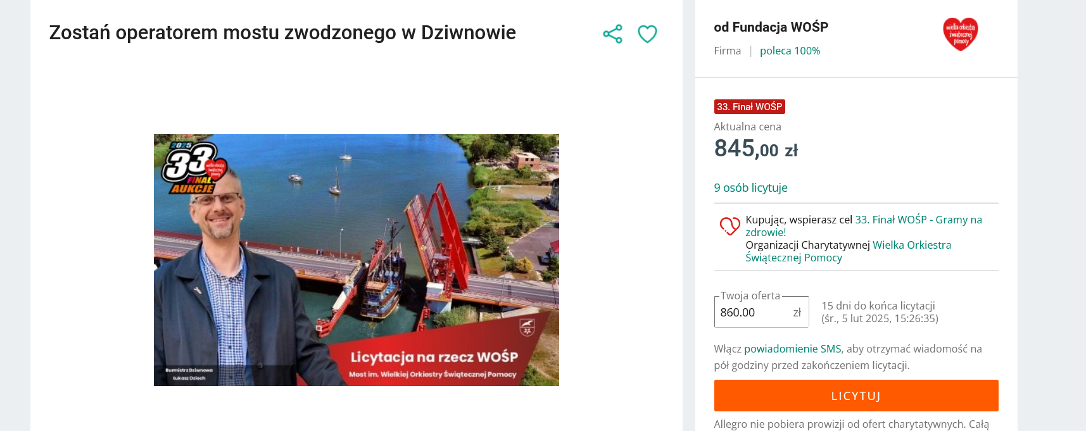Add auction to favorites with heart icon

[x=647, y=34]
